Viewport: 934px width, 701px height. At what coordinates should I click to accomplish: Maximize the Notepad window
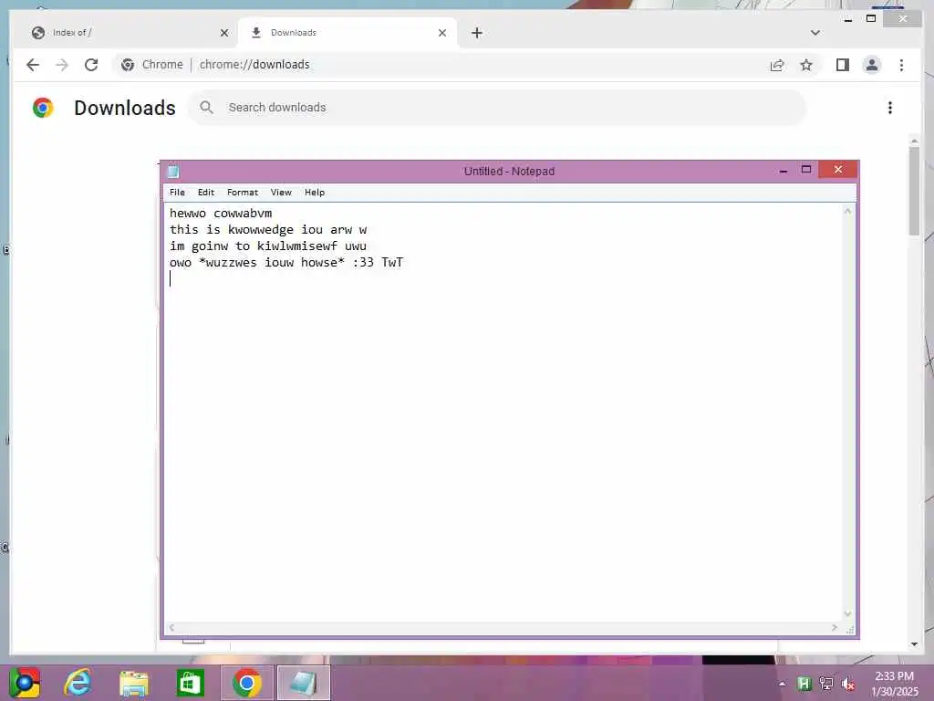[x=806, y=170]
